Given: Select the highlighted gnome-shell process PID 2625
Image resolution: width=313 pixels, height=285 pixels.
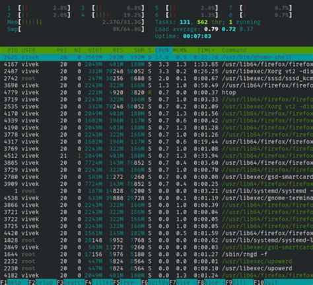Looking at the screenshot, I should [156, 58].
